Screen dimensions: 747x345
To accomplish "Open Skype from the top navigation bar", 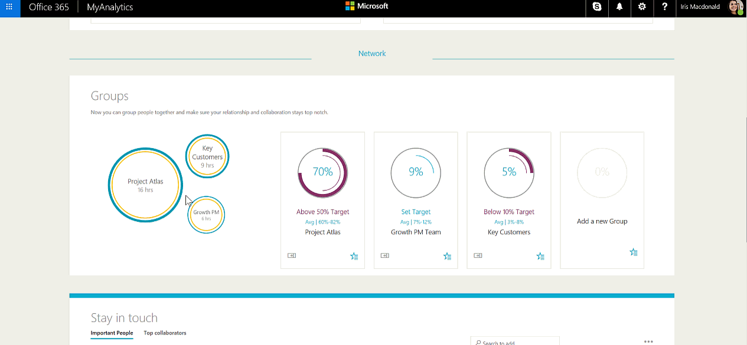I will [596, 8].
